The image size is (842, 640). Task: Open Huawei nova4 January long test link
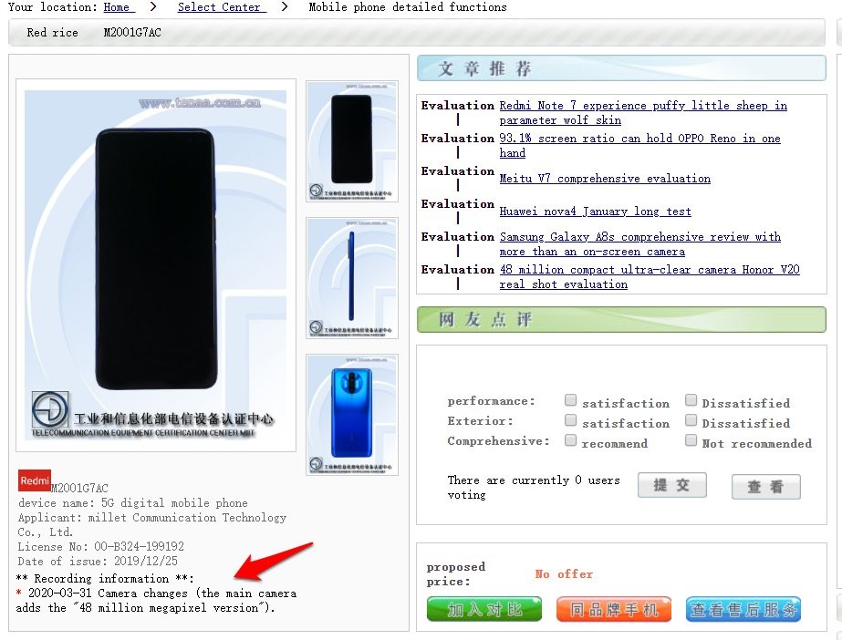595,211
